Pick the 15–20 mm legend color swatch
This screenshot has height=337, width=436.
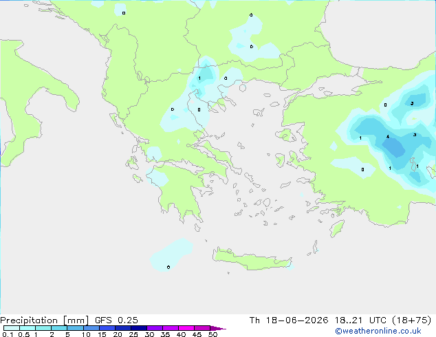pos(107,328)
